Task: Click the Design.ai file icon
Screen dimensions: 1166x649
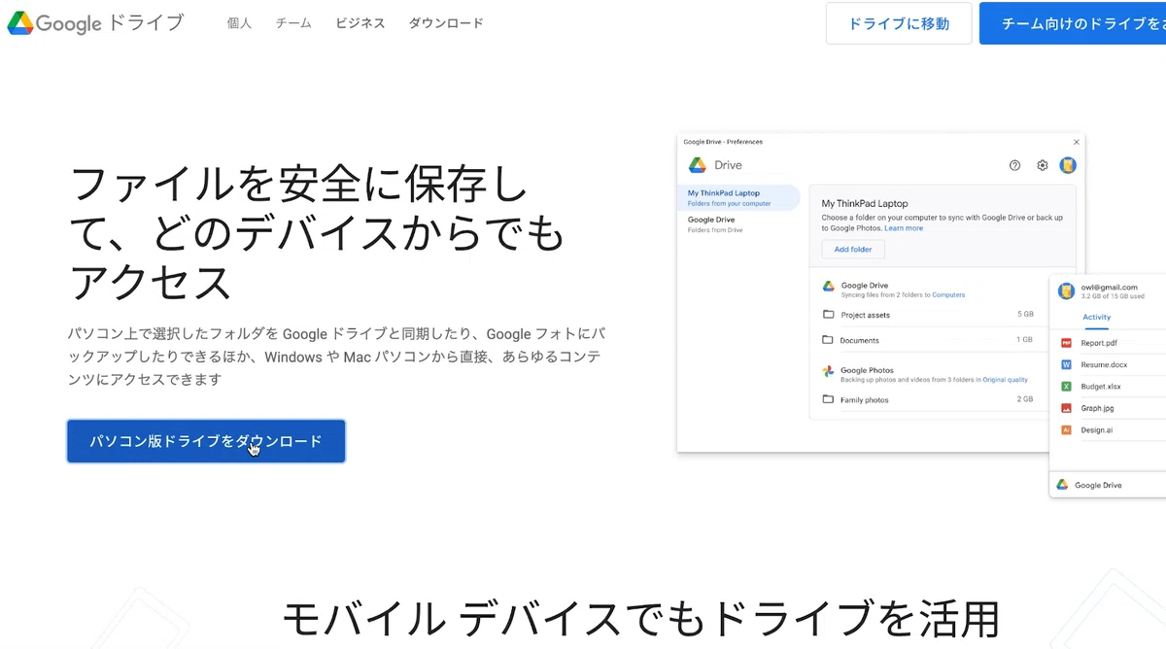Action: coord(1066,429)
